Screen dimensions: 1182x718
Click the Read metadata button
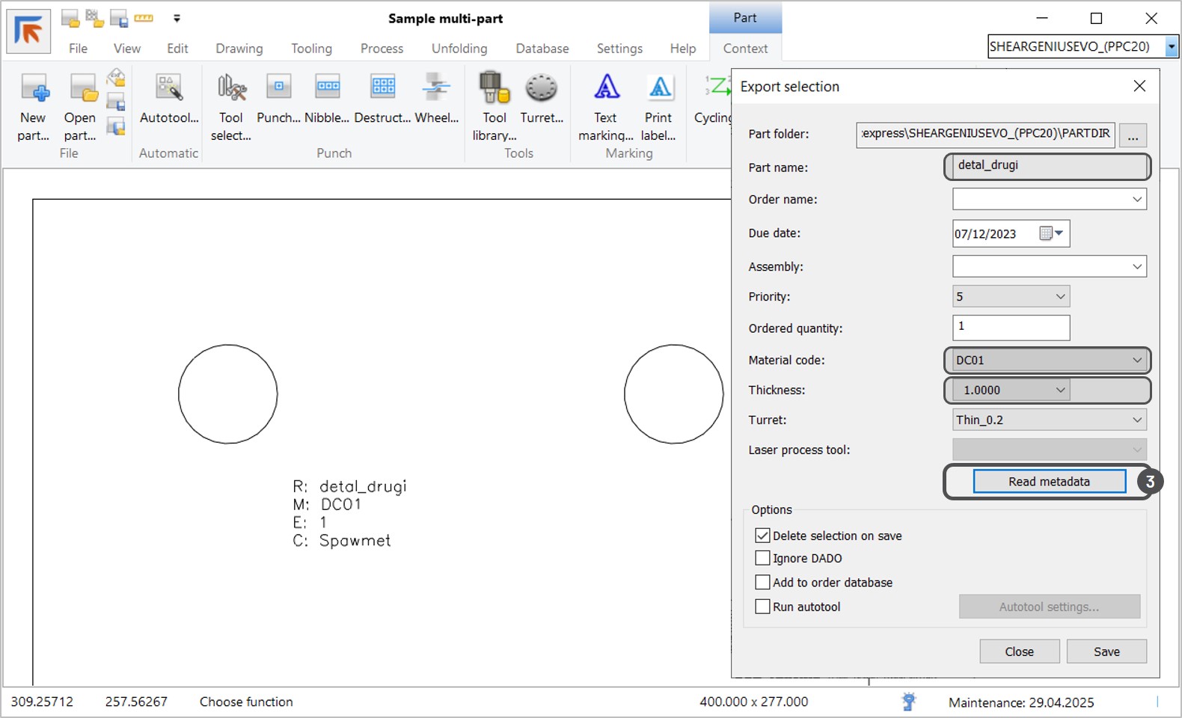pyautogui.click(x=1049, y=482)
